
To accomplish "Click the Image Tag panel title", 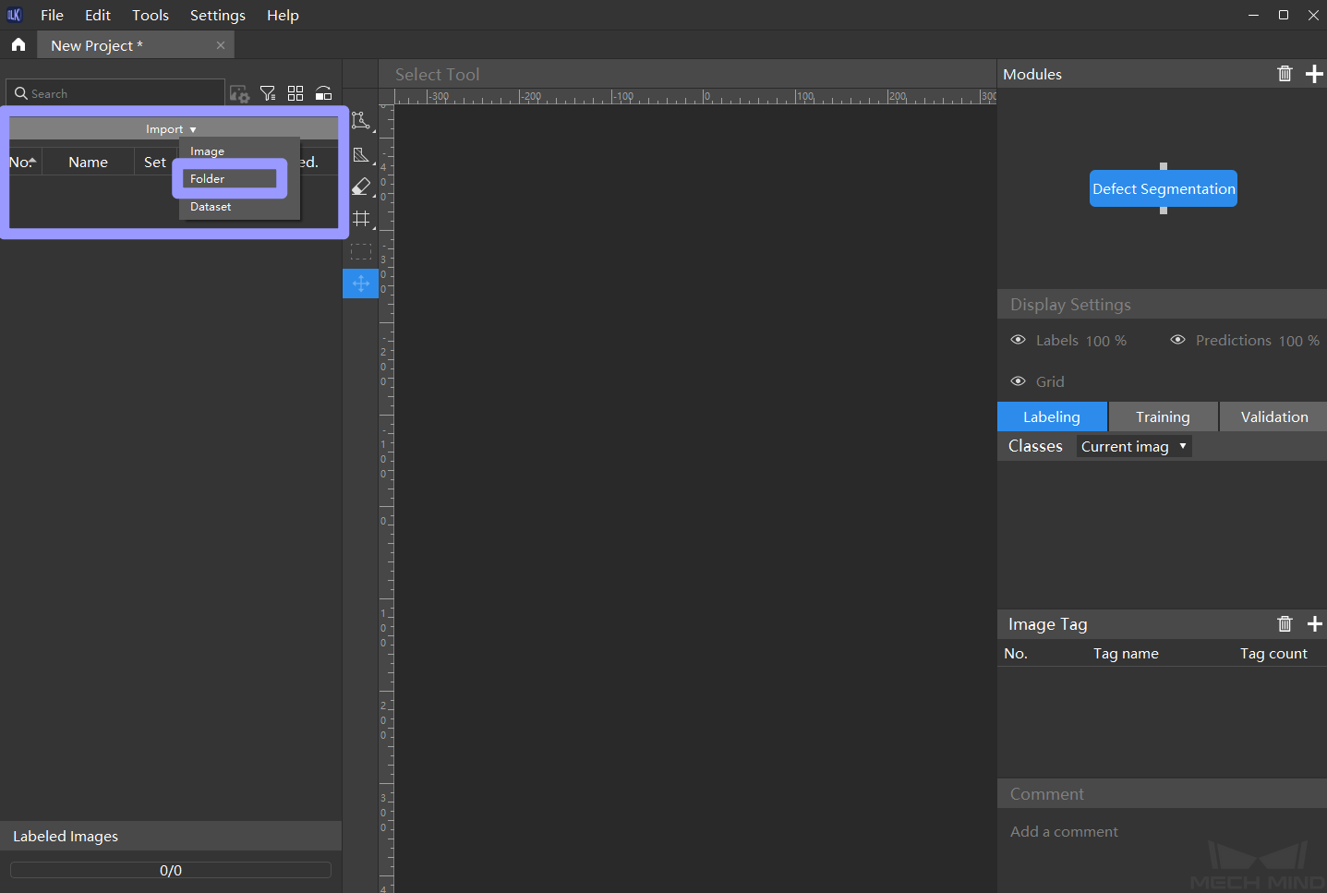I will [x=1047, y=624].
